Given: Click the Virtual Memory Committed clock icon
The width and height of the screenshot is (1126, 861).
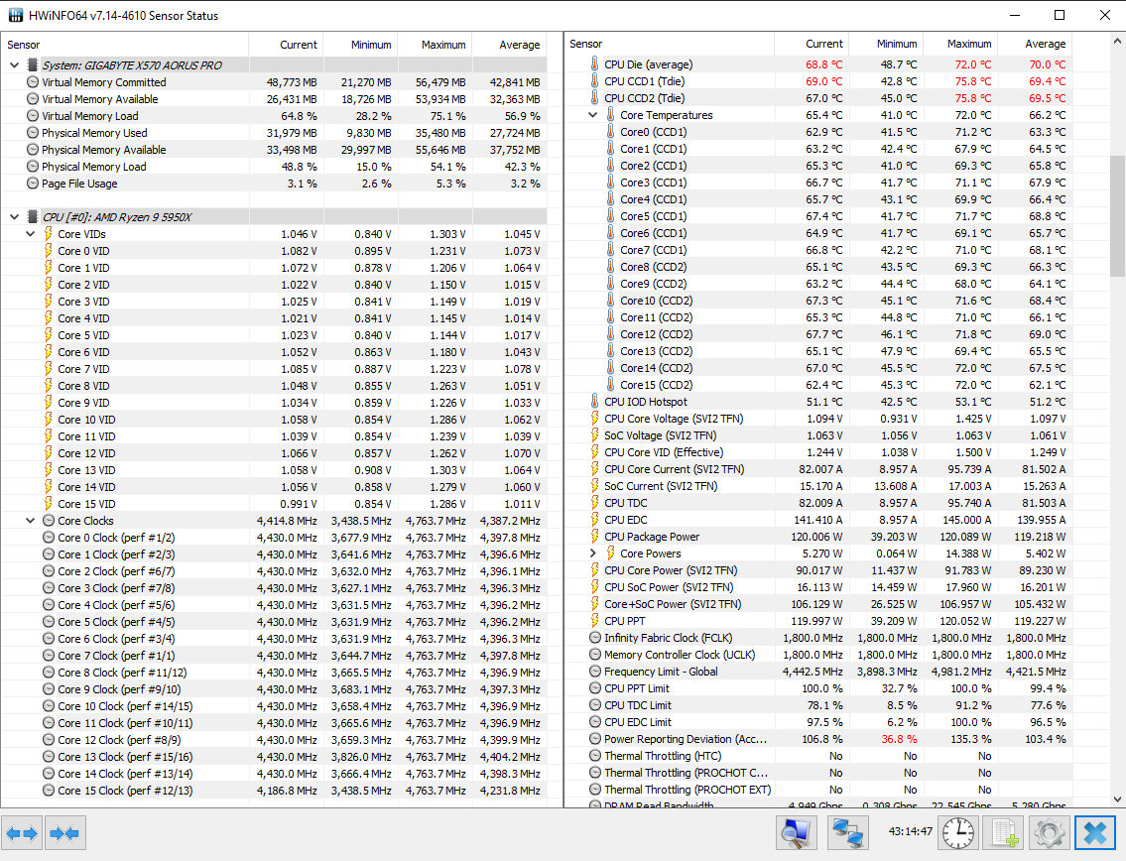Looking at the screenshot, I should pyautogui.click(x=33, y=82).
